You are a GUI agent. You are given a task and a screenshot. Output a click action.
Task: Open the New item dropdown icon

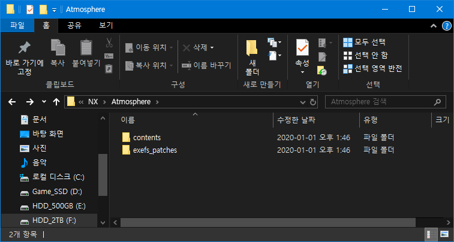(274, 43)
